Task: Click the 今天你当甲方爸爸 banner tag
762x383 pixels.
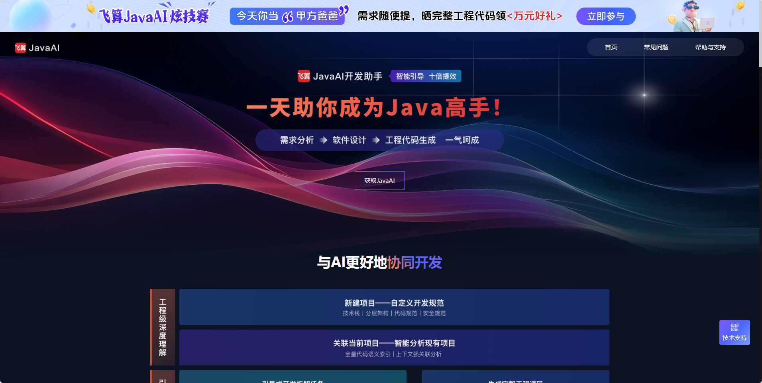Action: coord(287,16)
